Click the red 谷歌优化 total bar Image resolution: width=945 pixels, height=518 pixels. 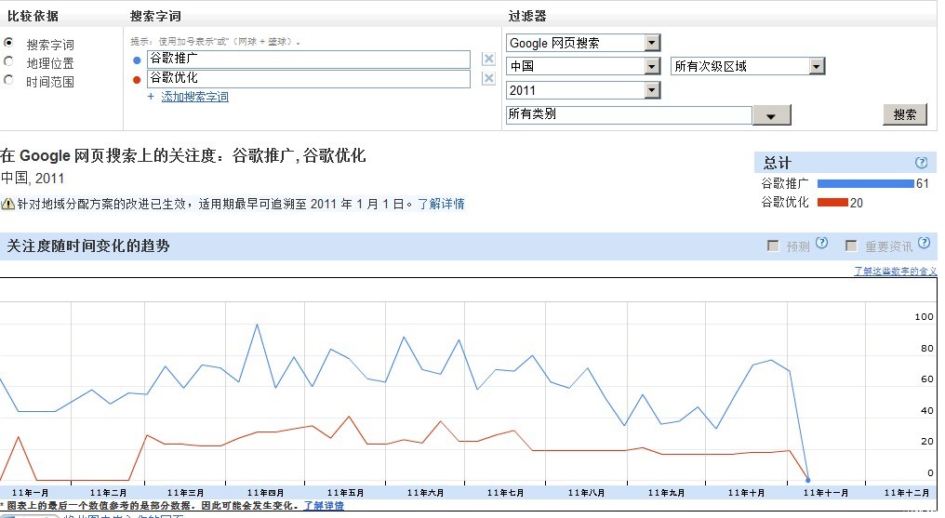click(832, 203)
